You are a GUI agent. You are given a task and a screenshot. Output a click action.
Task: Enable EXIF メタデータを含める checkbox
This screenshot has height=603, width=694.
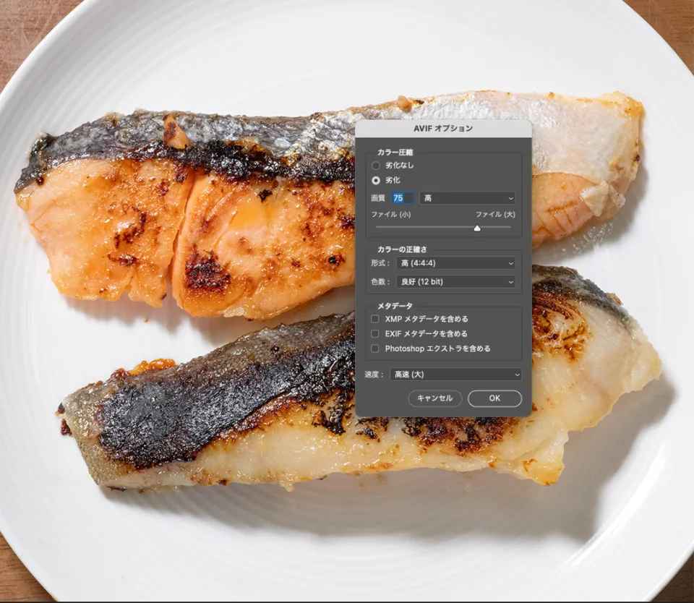[x=375, y=334]
